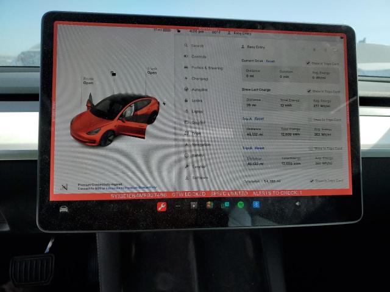
Task: Open the Display settings
Action: [x=195, y=122]
